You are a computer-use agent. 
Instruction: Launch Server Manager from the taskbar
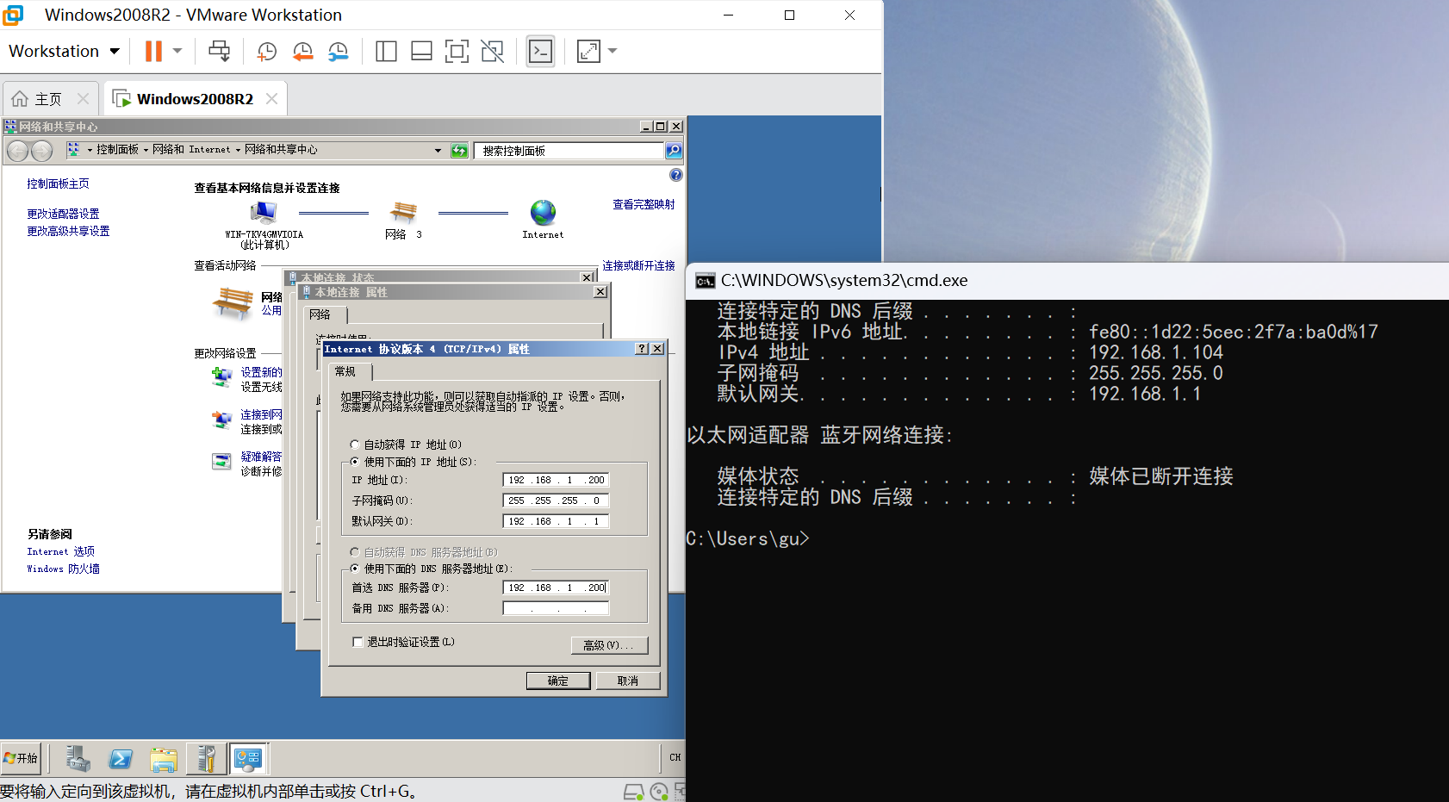click(78, 759)
